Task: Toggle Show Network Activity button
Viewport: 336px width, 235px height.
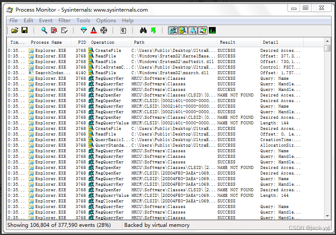Action: [x=192, y=30]
